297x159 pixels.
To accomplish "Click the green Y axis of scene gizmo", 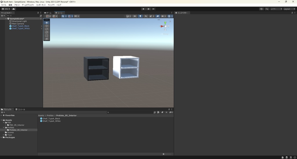I will tap(165, 23).
